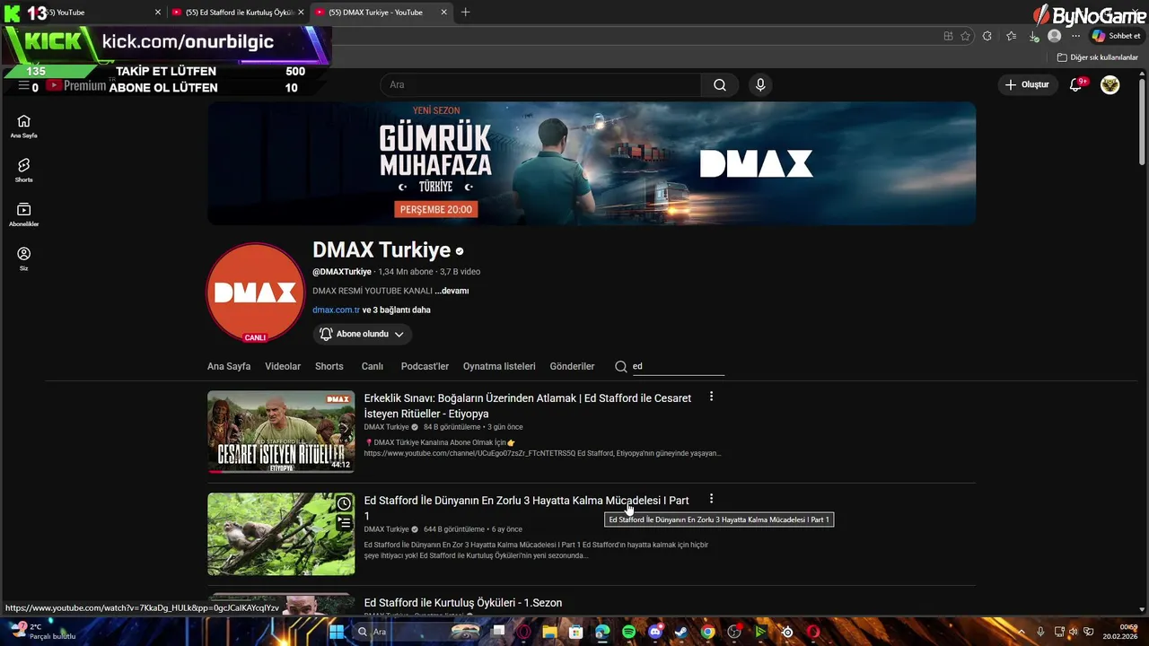Click the Oluştur create button
Viewport: 1149px width, 646px height.
(x=1027, y=85)
